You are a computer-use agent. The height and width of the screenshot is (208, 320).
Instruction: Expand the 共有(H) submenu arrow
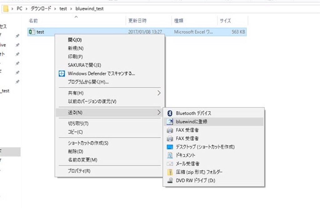[x=159, y=93]
